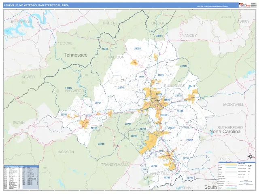Click the SWAIN county label
This screenshot has width=259, height=194.
[19, 123]
